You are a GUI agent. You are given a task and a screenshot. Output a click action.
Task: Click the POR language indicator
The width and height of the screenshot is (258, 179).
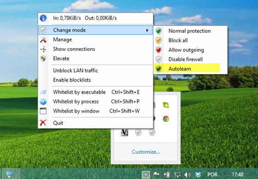(x=212, y=174)
